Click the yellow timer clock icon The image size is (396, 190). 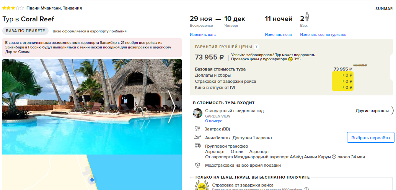pyautogui.click(x=291, y=59)
